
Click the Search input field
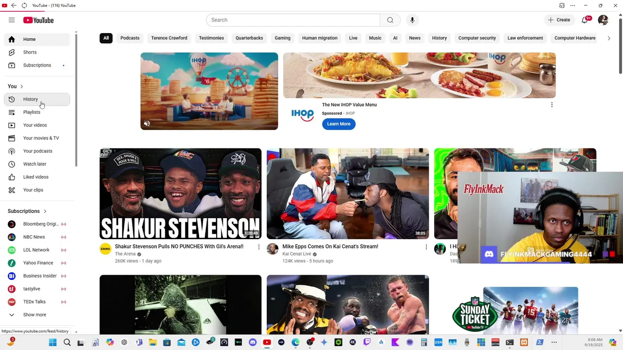click(293, 20)
